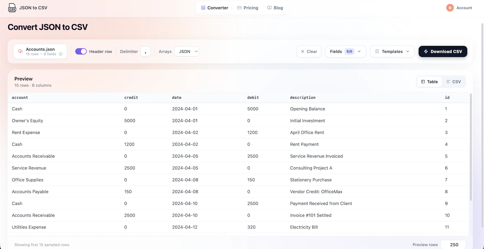
Task: Click the Download CSV button
Action: (x=443, y=51)
